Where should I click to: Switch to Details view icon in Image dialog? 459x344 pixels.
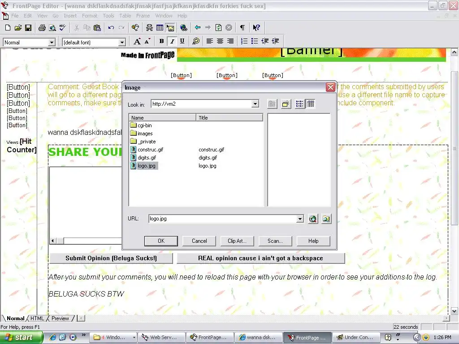point(311,104)
